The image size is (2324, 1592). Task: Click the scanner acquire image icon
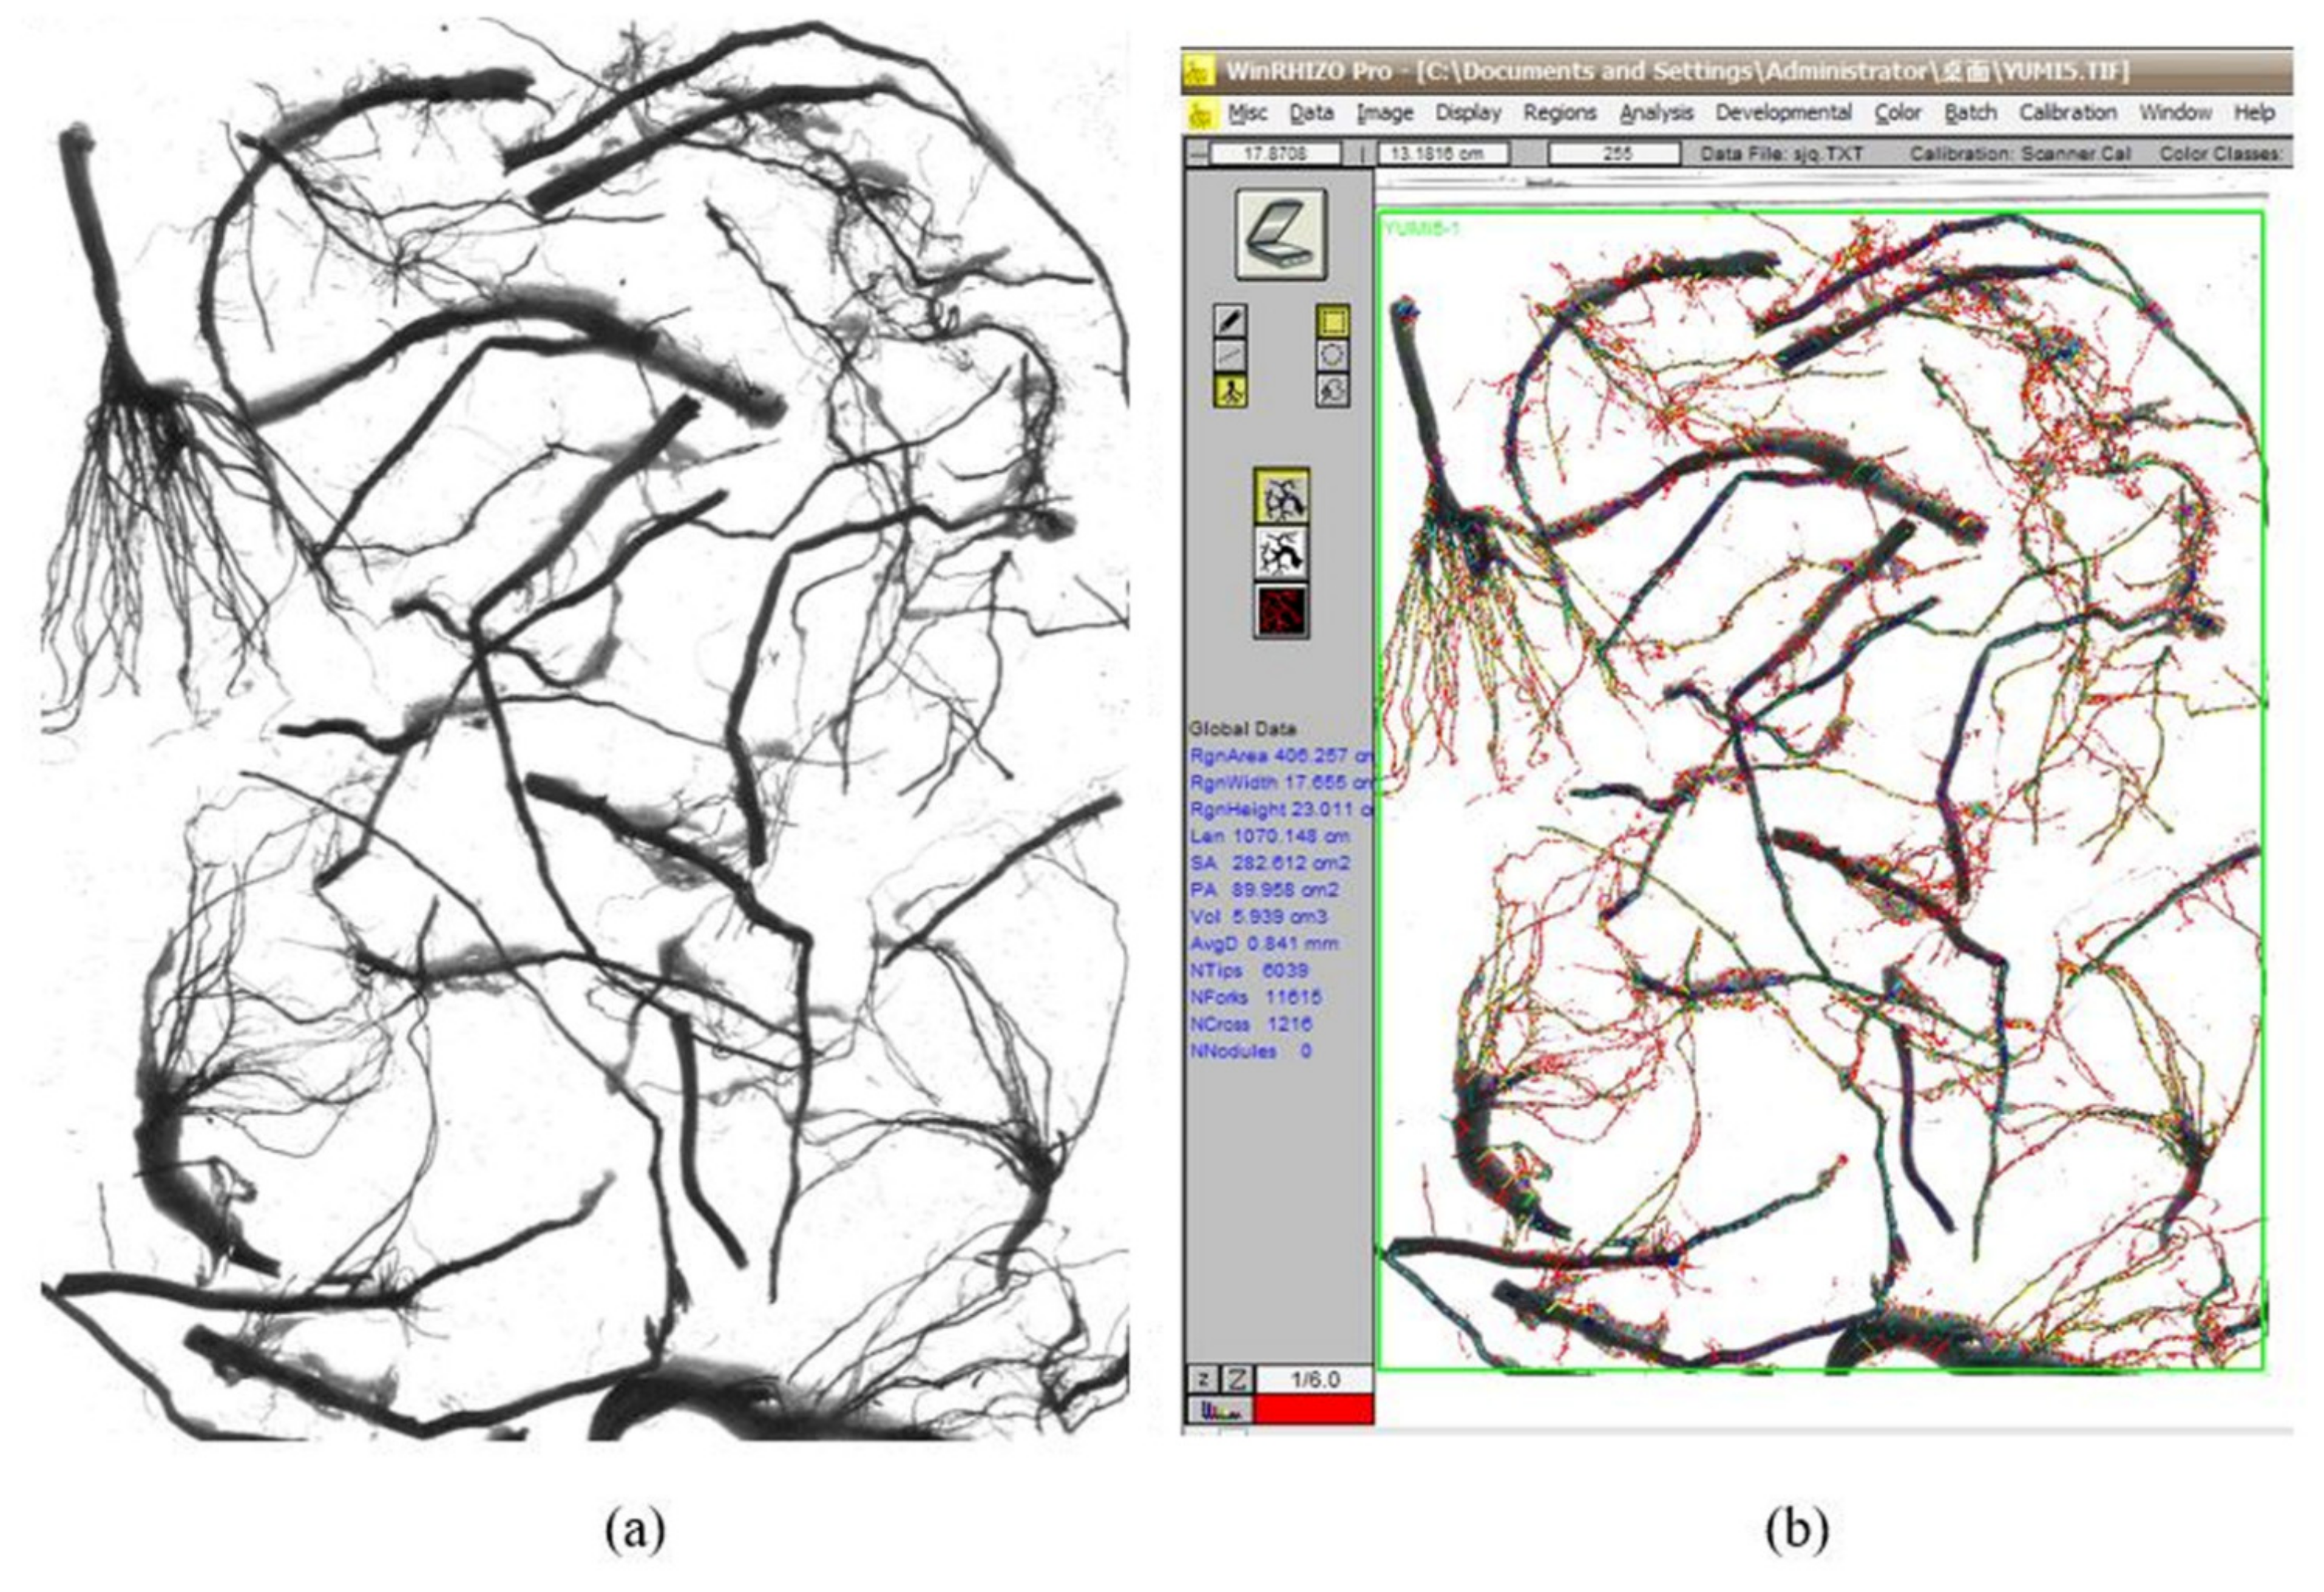[x=1281, y=234]
